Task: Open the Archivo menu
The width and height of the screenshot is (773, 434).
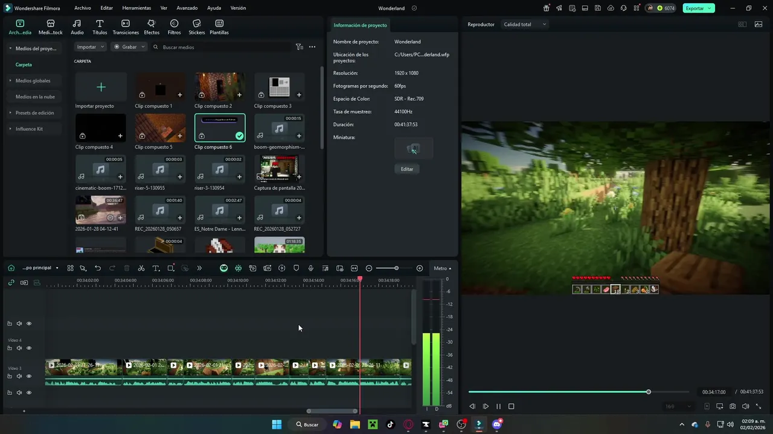Action: coord(83,8)
